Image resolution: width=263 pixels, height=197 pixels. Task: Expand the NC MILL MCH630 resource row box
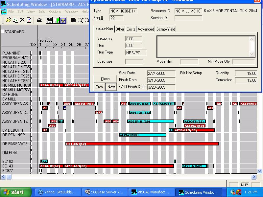click(x=32, y=85)
